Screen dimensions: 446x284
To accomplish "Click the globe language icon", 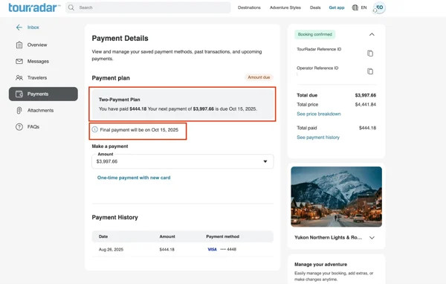I will pyautogui.click(x=355, y=7).
